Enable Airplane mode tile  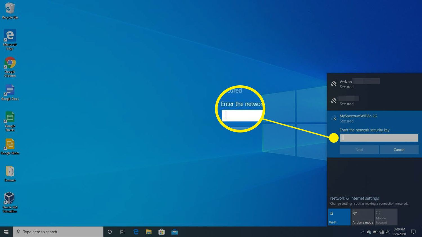pos(362,217)
